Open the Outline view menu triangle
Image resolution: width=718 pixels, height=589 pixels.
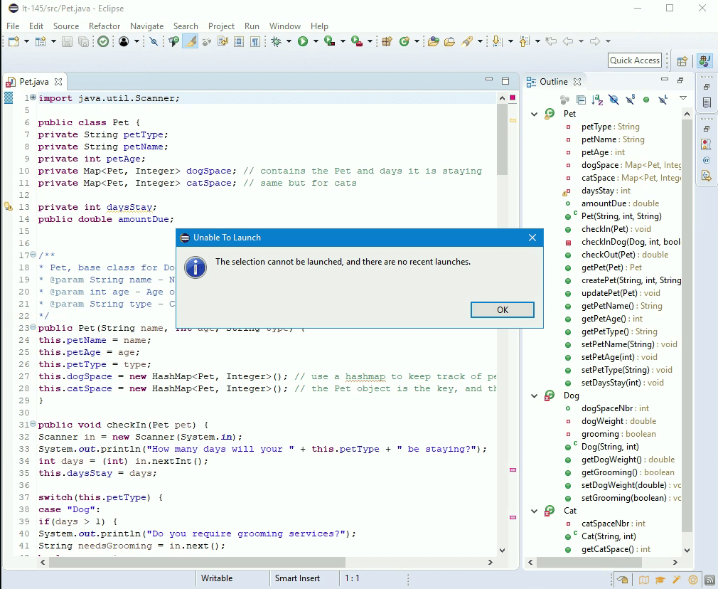[x=682, y=98]
